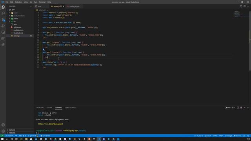Open the Help menu
The width and height of the screenshot is (251, 141).
pos(49,2)
